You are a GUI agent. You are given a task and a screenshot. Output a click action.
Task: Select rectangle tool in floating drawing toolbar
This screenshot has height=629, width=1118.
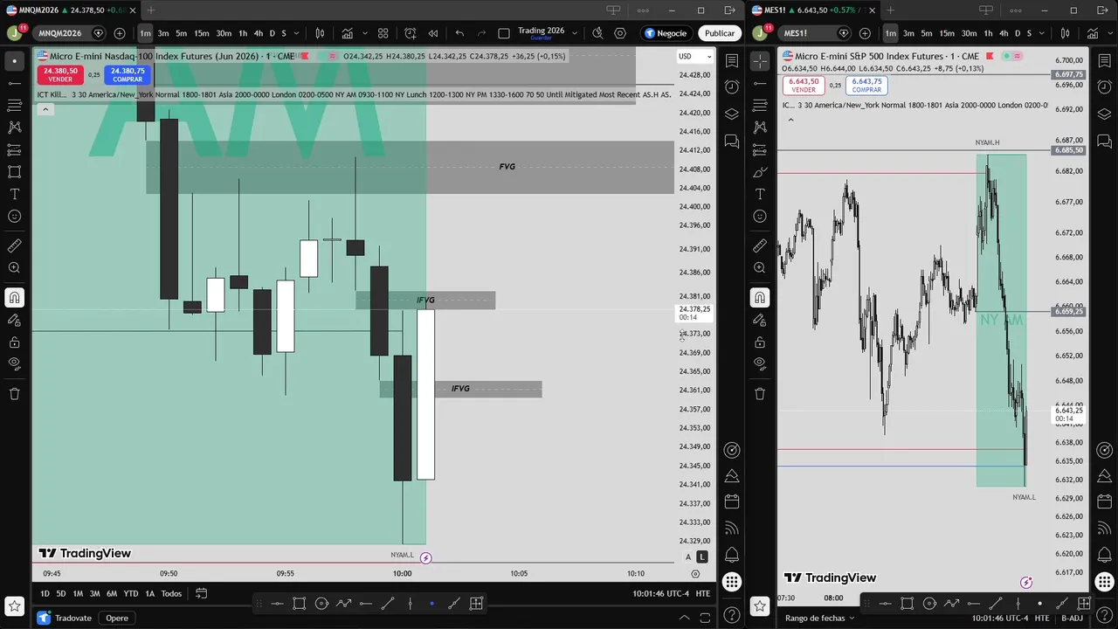pos(300,603)
